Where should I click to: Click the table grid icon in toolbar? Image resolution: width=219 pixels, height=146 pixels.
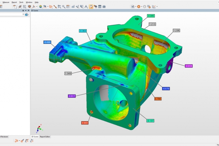(x=100, y=6)
